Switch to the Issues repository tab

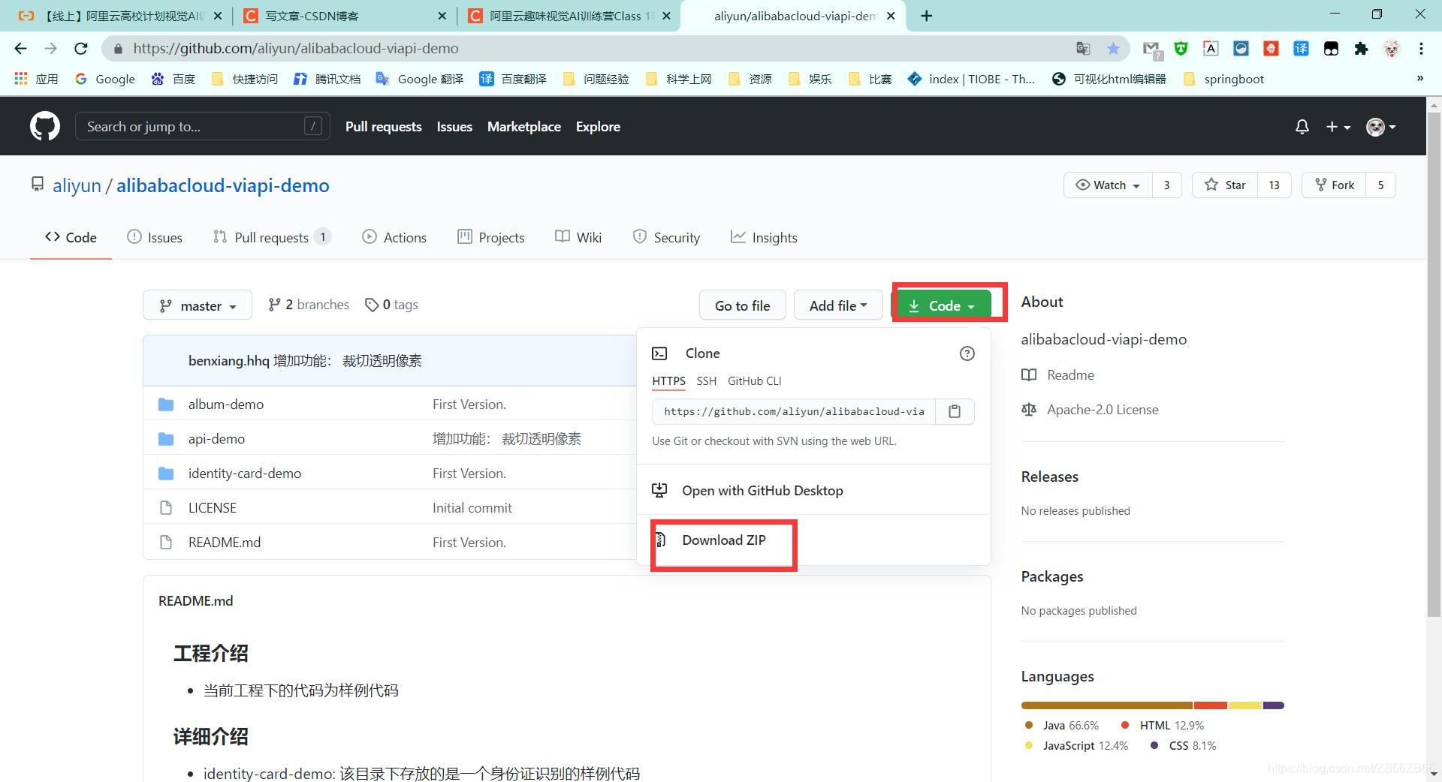coord(155,237)
